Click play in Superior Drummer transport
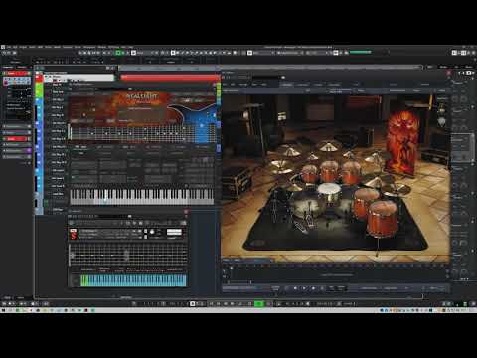 tap(304, 288)
